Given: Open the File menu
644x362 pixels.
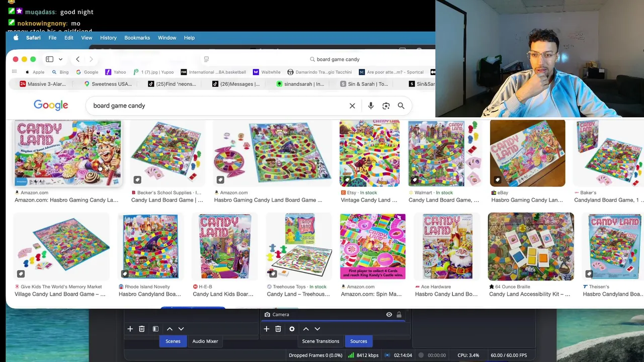Looking at the screenshot, I should pos(52,38).
